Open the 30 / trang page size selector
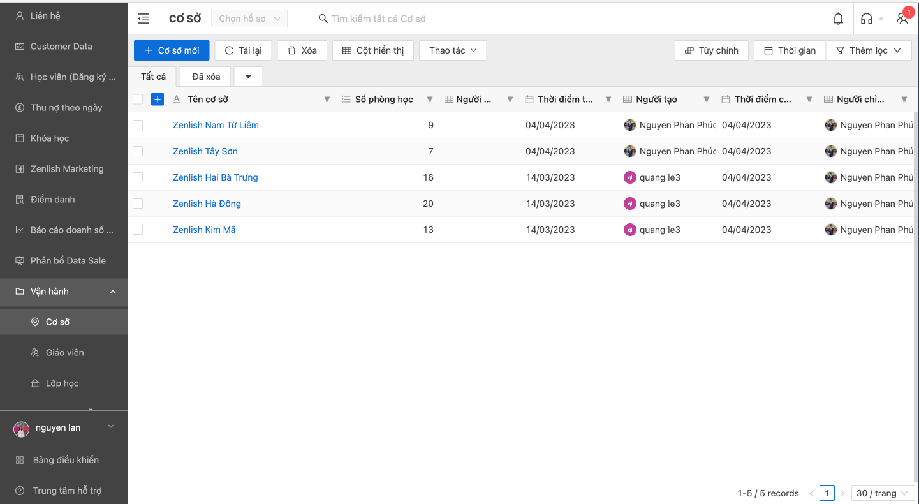919x504 pixels. 882,493
